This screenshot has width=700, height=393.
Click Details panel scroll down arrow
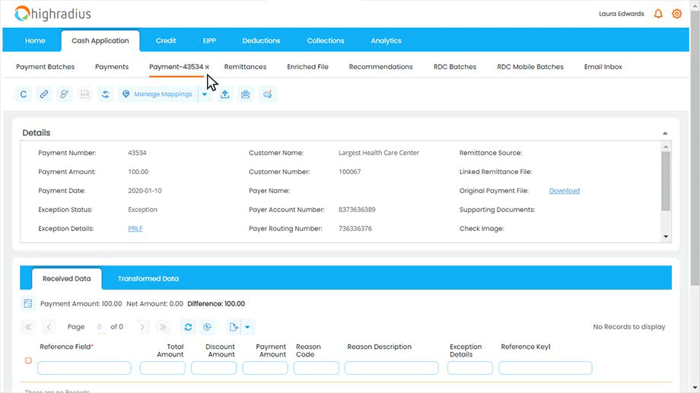point(666,237)
